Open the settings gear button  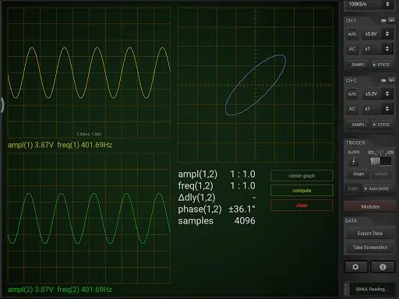(x=356, y=267)
